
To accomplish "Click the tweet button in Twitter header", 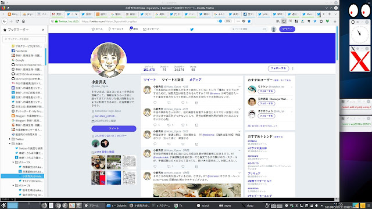I will click(x=287, y=29).
